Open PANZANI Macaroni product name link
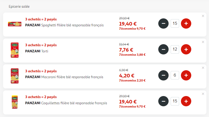 [64, 77]
